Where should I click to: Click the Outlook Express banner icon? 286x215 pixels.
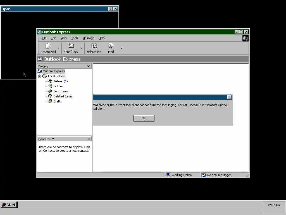pyautogui.click(x=40, y=59)
